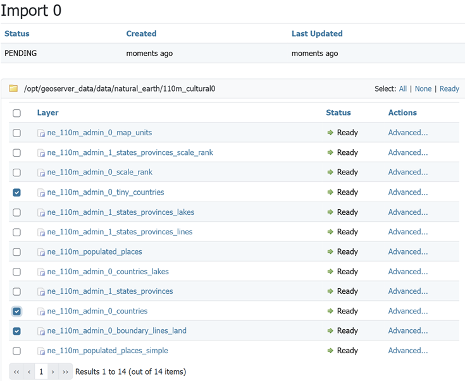Open the ne_110m_populated_places layer link
The image size is (465, 381).
pos(95,252)
